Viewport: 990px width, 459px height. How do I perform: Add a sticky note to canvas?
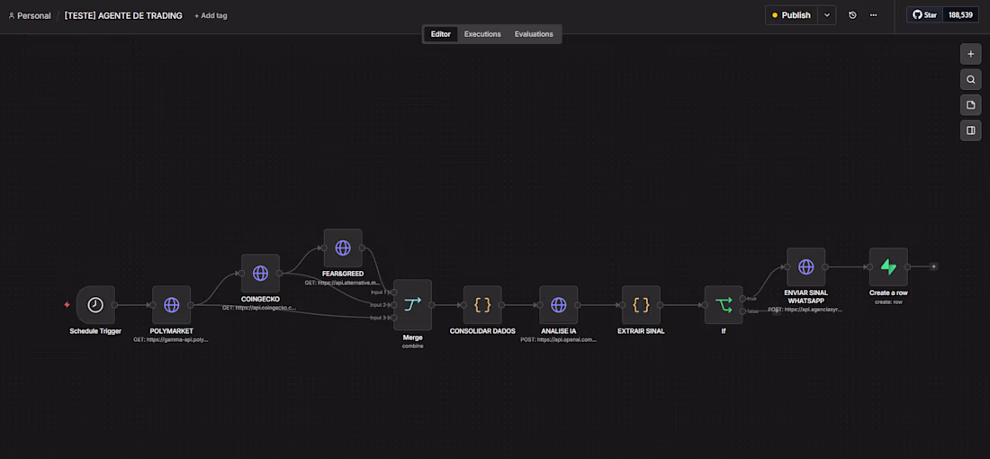click(970, 104)
